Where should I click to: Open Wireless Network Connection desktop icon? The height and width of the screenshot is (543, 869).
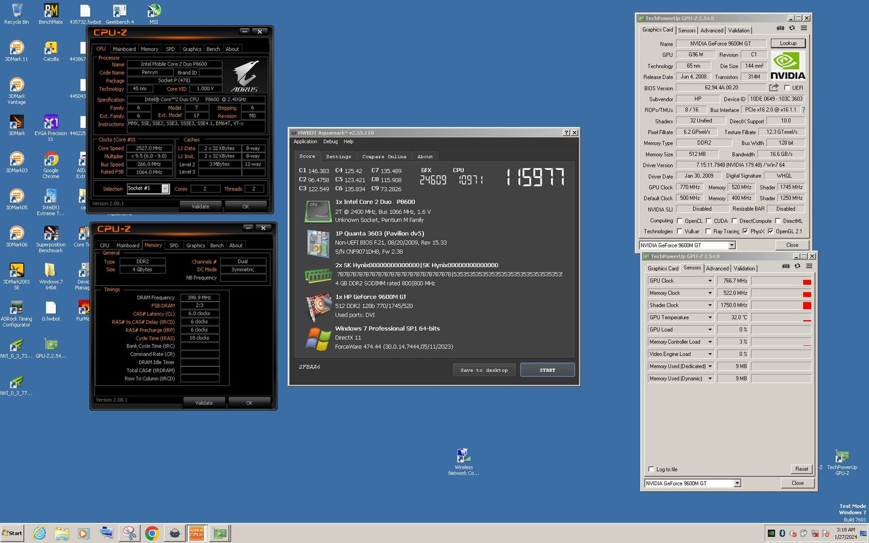click(x=464, y=462)
